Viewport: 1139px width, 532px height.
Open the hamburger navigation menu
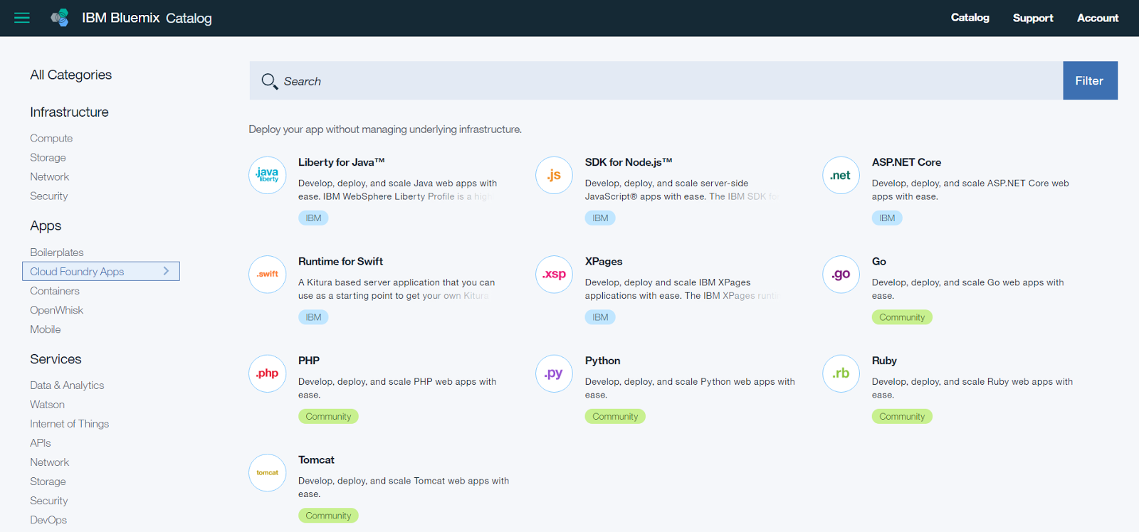pyautogui.click(x=22, y=18)
